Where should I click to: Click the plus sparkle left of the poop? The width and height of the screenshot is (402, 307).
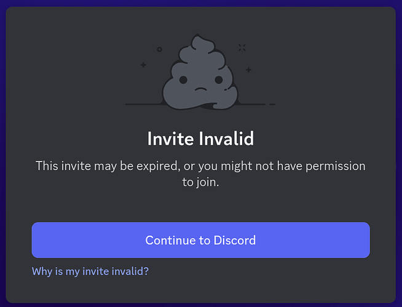pyautogui.click(x=143, y=65)
